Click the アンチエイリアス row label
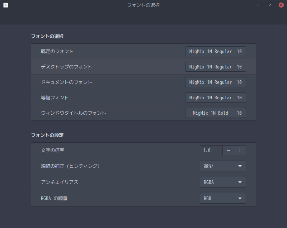The image size is (287, 228). (60, 182)
